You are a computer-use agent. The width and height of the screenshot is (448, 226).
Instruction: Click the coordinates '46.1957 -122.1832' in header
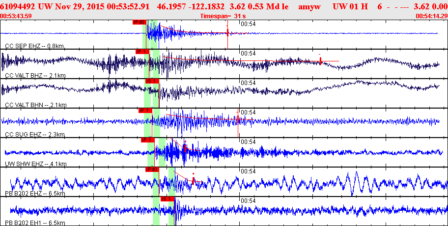coord(191,6)
